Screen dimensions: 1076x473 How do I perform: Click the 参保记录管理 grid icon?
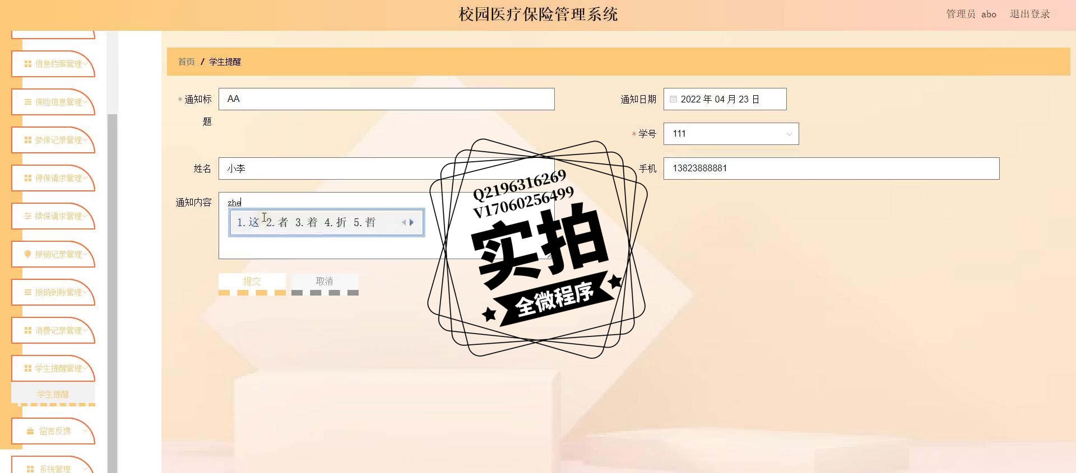point(27,140)
